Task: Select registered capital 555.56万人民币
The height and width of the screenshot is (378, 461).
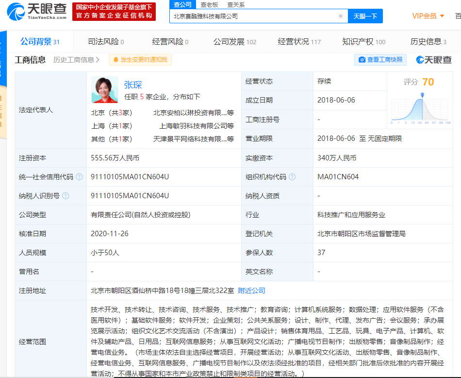Action: point(115,158)
